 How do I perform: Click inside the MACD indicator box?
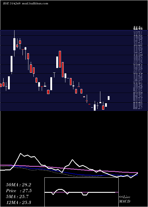(x=81, y=192)
